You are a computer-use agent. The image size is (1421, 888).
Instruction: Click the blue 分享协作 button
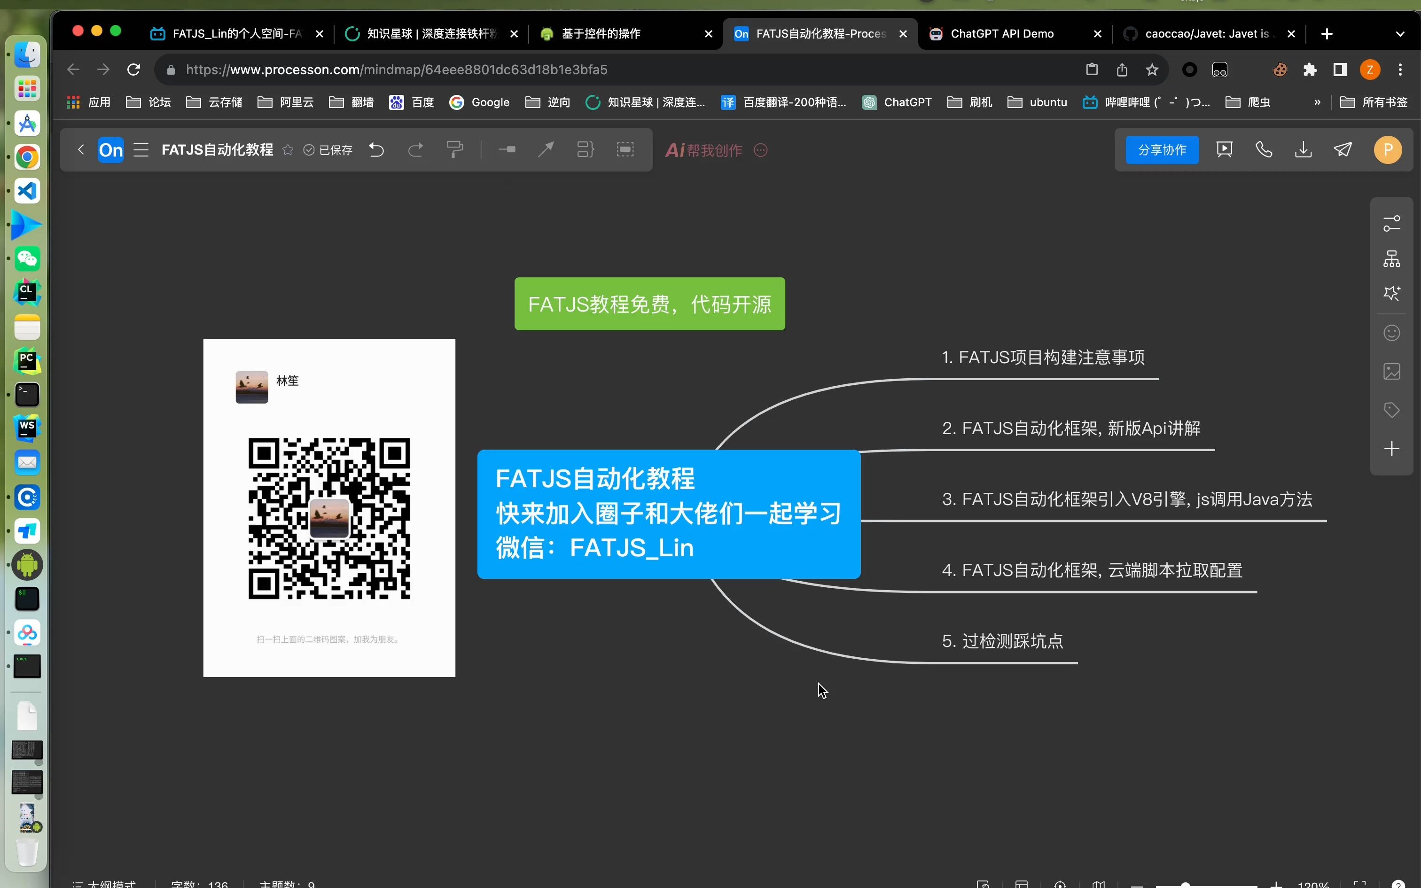click(1162, 150)
